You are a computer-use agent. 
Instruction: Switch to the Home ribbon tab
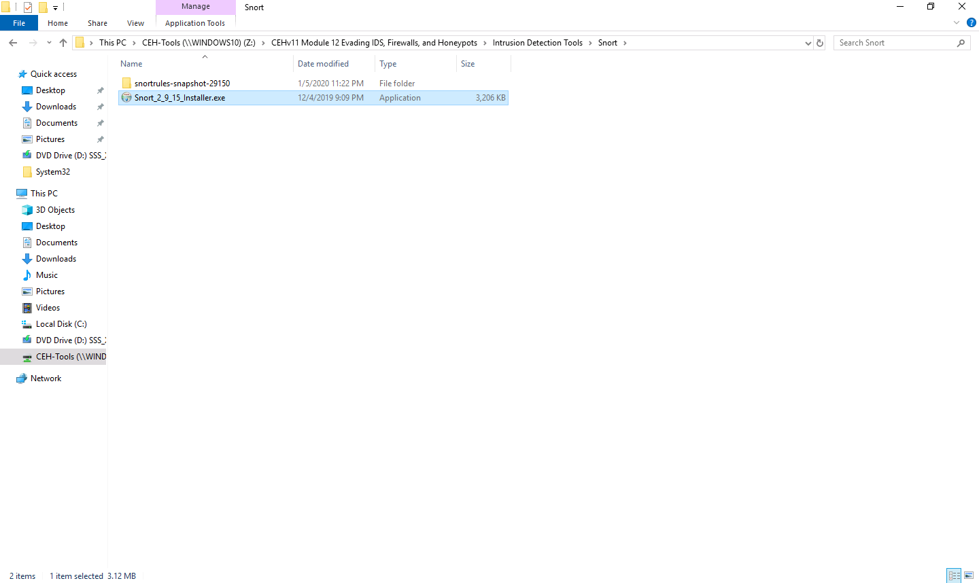click(58, 23)
